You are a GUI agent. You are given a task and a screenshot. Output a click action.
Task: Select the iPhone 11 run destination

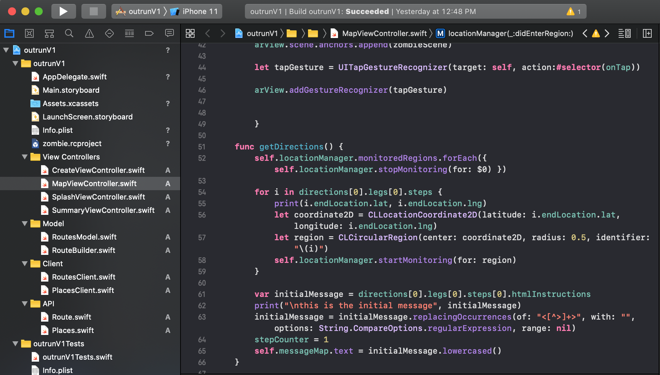[200, 12]
